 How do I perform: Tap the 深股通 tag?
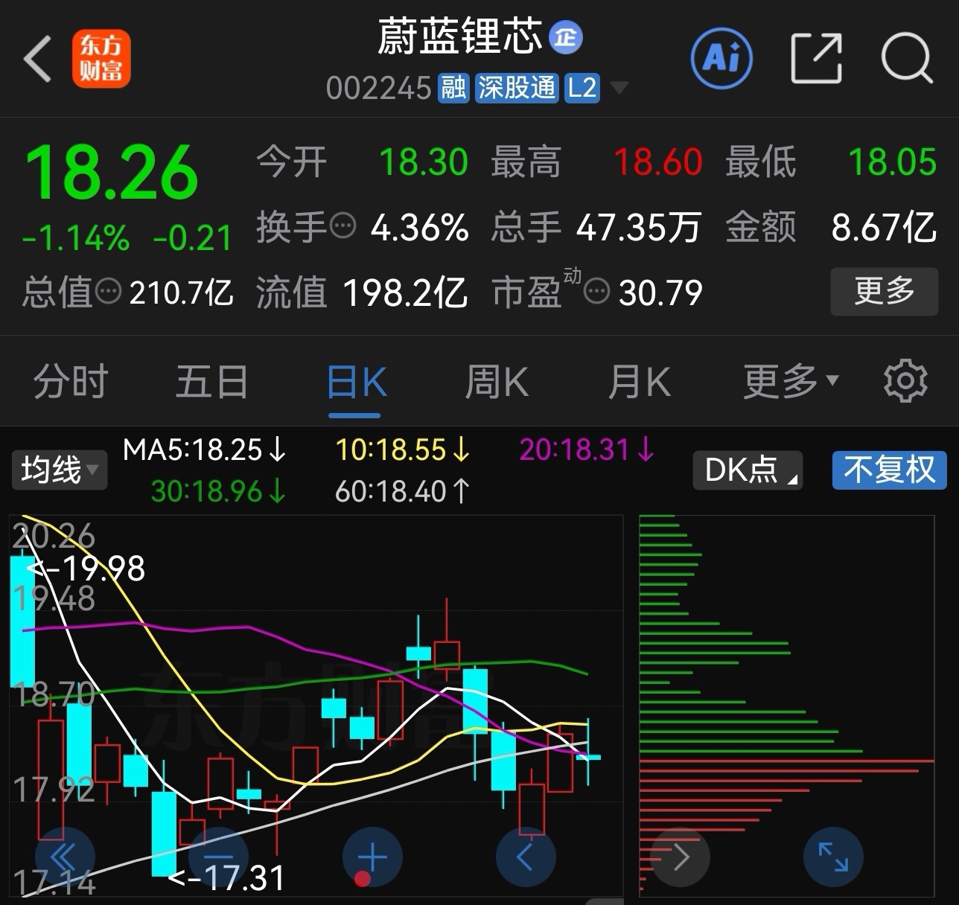pyautogui.click(x=517, y=88)
